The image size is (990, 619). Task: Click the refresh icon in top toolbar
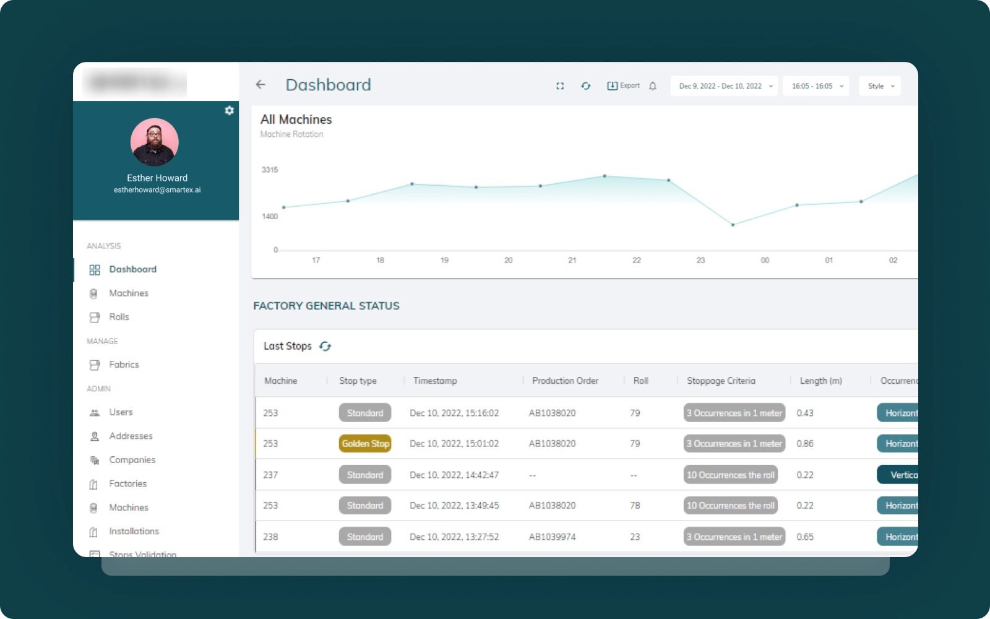pyautogui.click(x=585, y=86)
